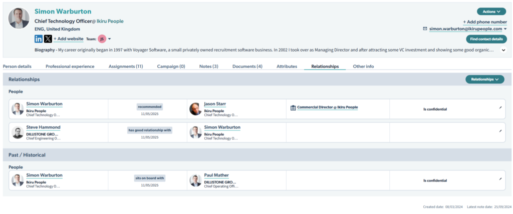Click 'Is confidential' in the Paul Mather row
This screenshot has height=214, width=513.
point(435,180)
